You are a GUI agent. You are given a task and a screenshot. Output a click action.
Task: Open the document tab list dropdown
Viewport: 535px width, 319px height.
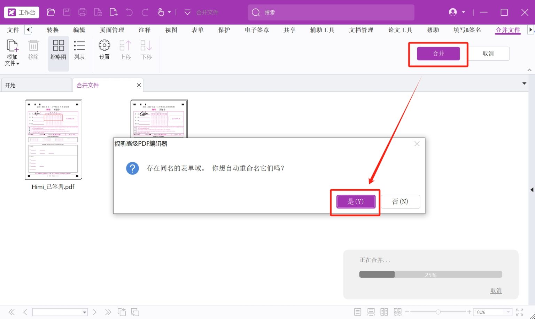point(524,83)
